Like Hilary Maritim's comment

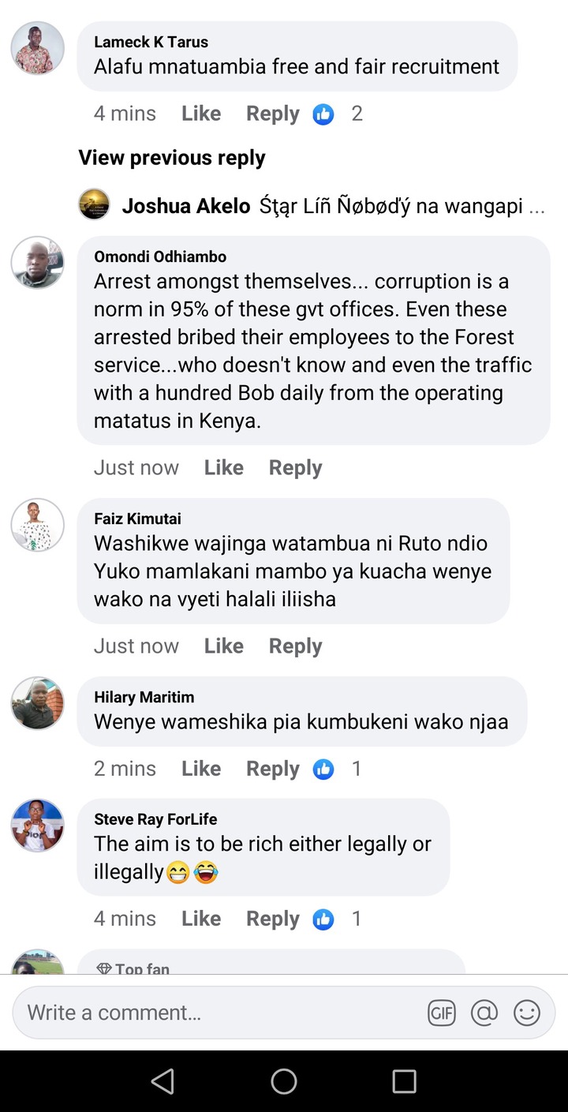tap(201, 769)
